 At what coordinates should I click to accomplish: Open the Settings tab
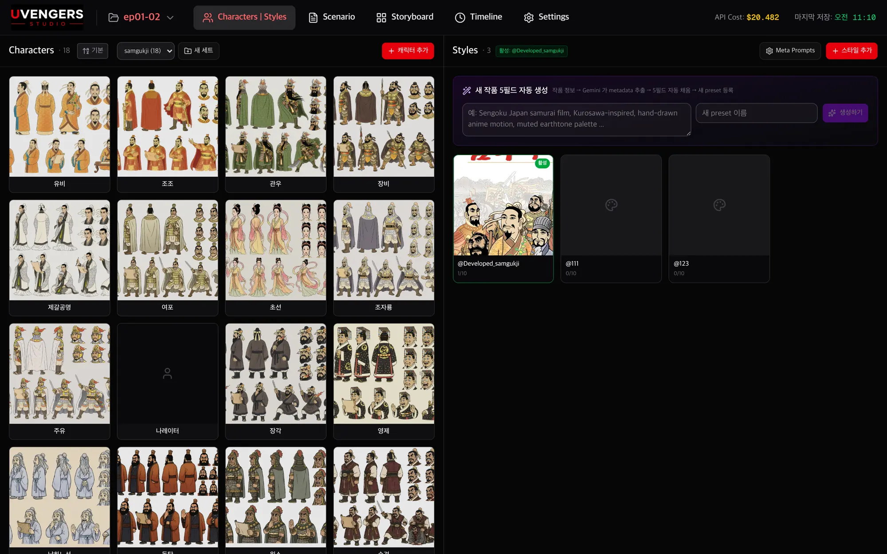click(x=546, y=17)
